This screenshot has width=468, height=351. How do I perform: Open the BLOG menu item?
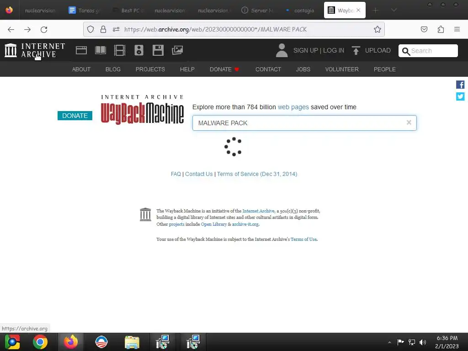click(113, 69)
